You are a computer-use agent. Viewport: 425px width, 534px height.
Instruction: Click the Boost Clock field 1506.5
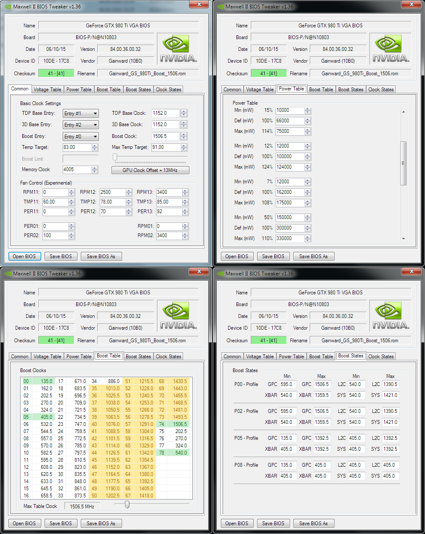tap(165, 136)
